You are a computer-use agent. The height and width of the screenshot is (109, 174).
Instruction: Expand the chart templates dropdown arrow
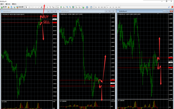(x=93, y=7)
